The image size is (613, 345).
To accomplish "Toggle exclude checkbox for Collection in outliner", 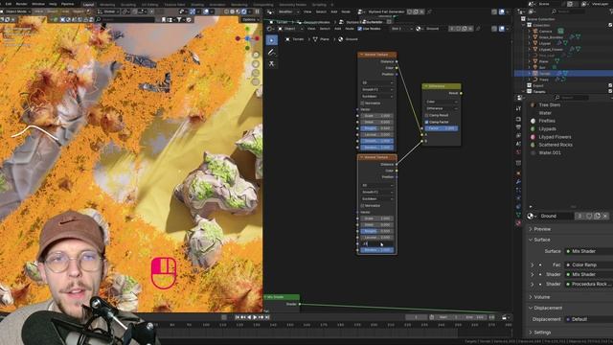I will 610,25.
